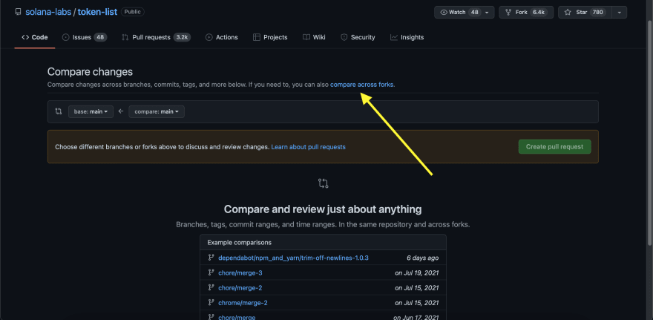The image size is (653, 320).
Task: Click the Create pull request button
Action: pos(554,147)
